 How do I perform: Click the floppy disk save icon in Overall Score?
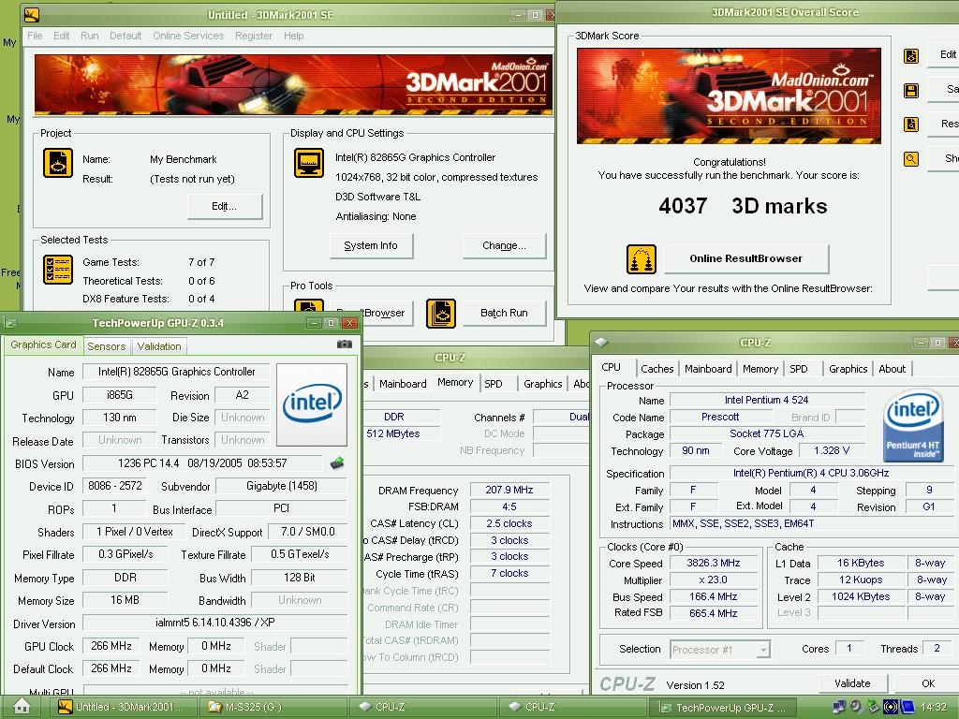tap(910, 91)
